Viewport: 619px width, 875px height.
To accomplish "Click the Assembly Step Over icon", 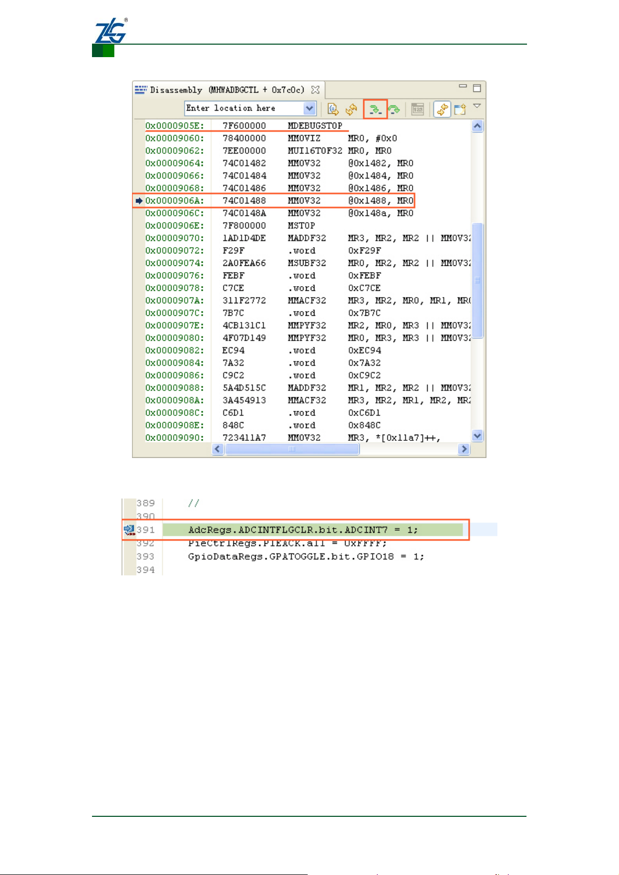I will (x=394, y=109).
